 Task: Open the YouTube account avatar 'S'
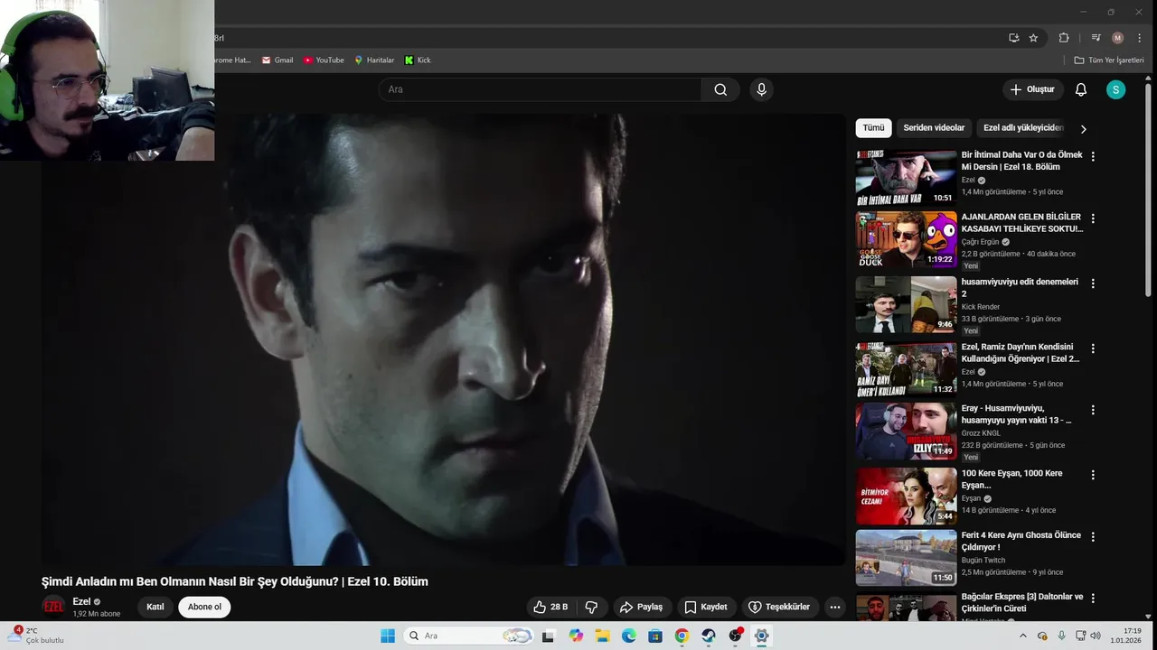1116,89
